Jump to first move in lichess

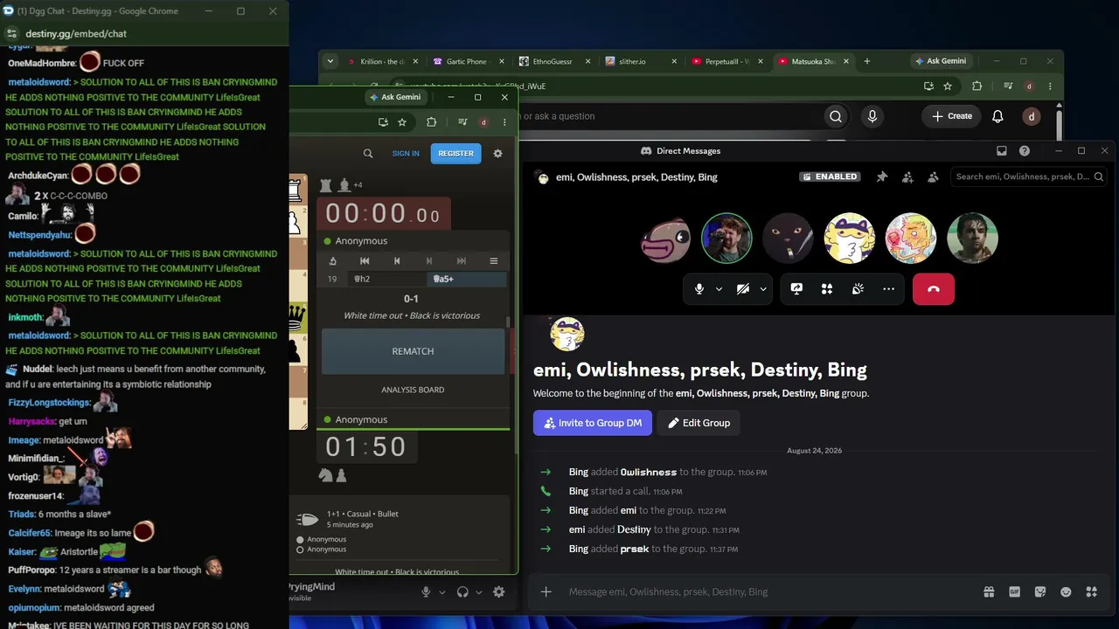coord(365,260)
